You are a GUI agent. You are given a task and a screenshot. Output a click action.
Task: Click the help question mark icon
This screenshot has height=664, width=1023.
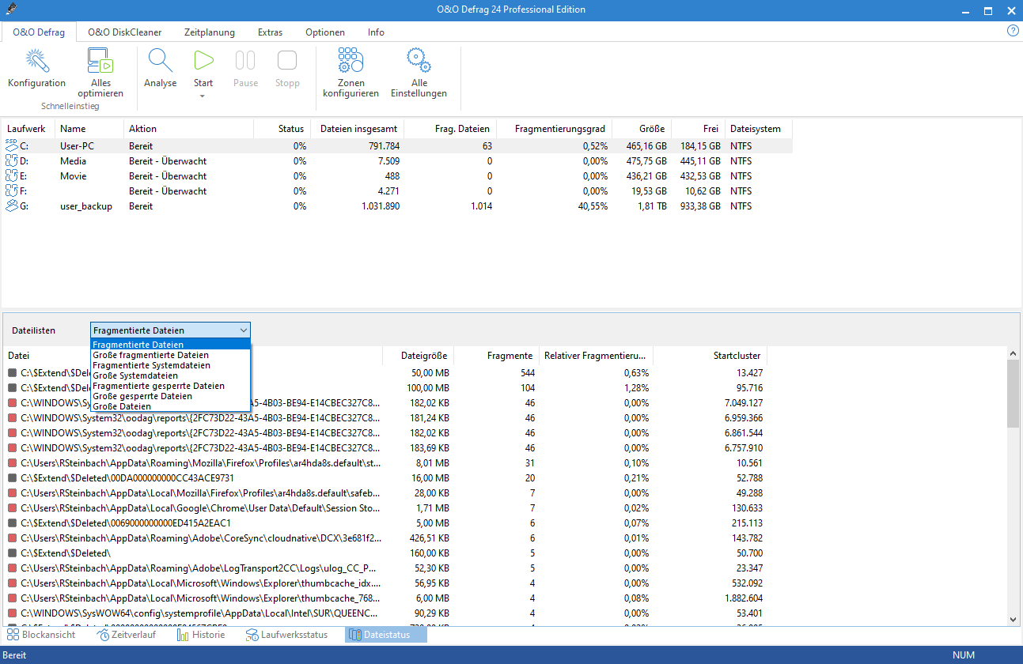[1012, 31]
